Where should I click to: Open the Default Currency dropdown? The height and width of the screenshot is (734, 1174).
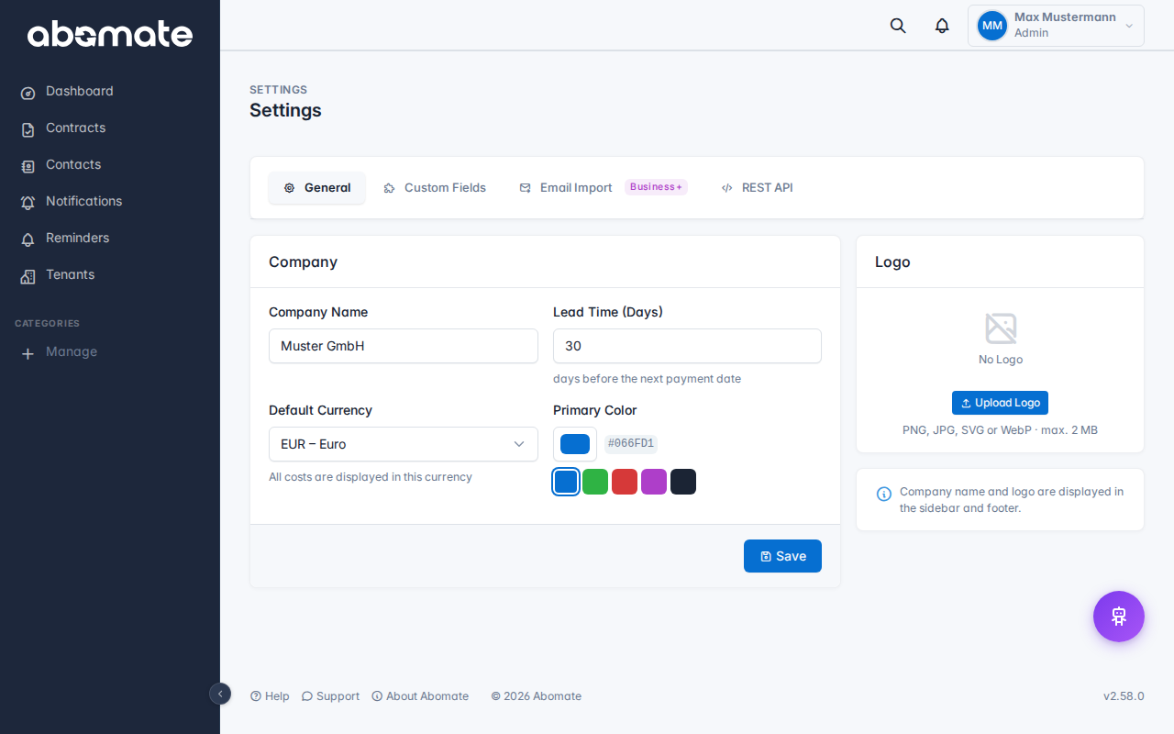coord(403,444)
